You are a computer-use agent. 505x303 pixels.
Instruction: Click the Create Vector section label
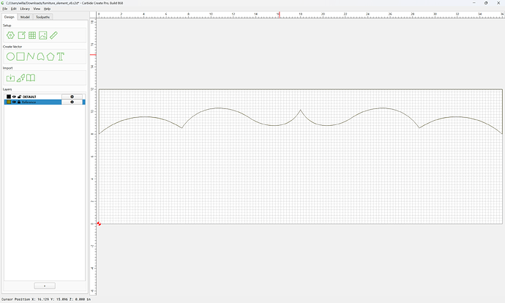click(x=12, y=47)
